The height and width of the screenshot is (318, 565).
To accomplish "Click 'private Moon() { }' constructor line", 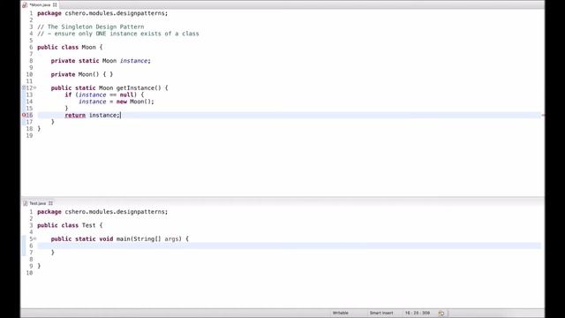I will point(82,74).
